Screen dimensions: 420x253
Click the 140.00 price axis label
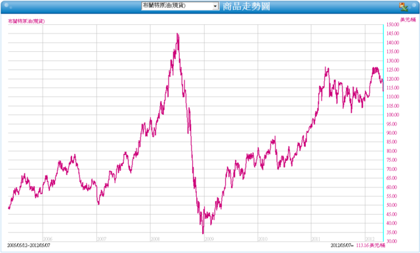click(392, 43)
